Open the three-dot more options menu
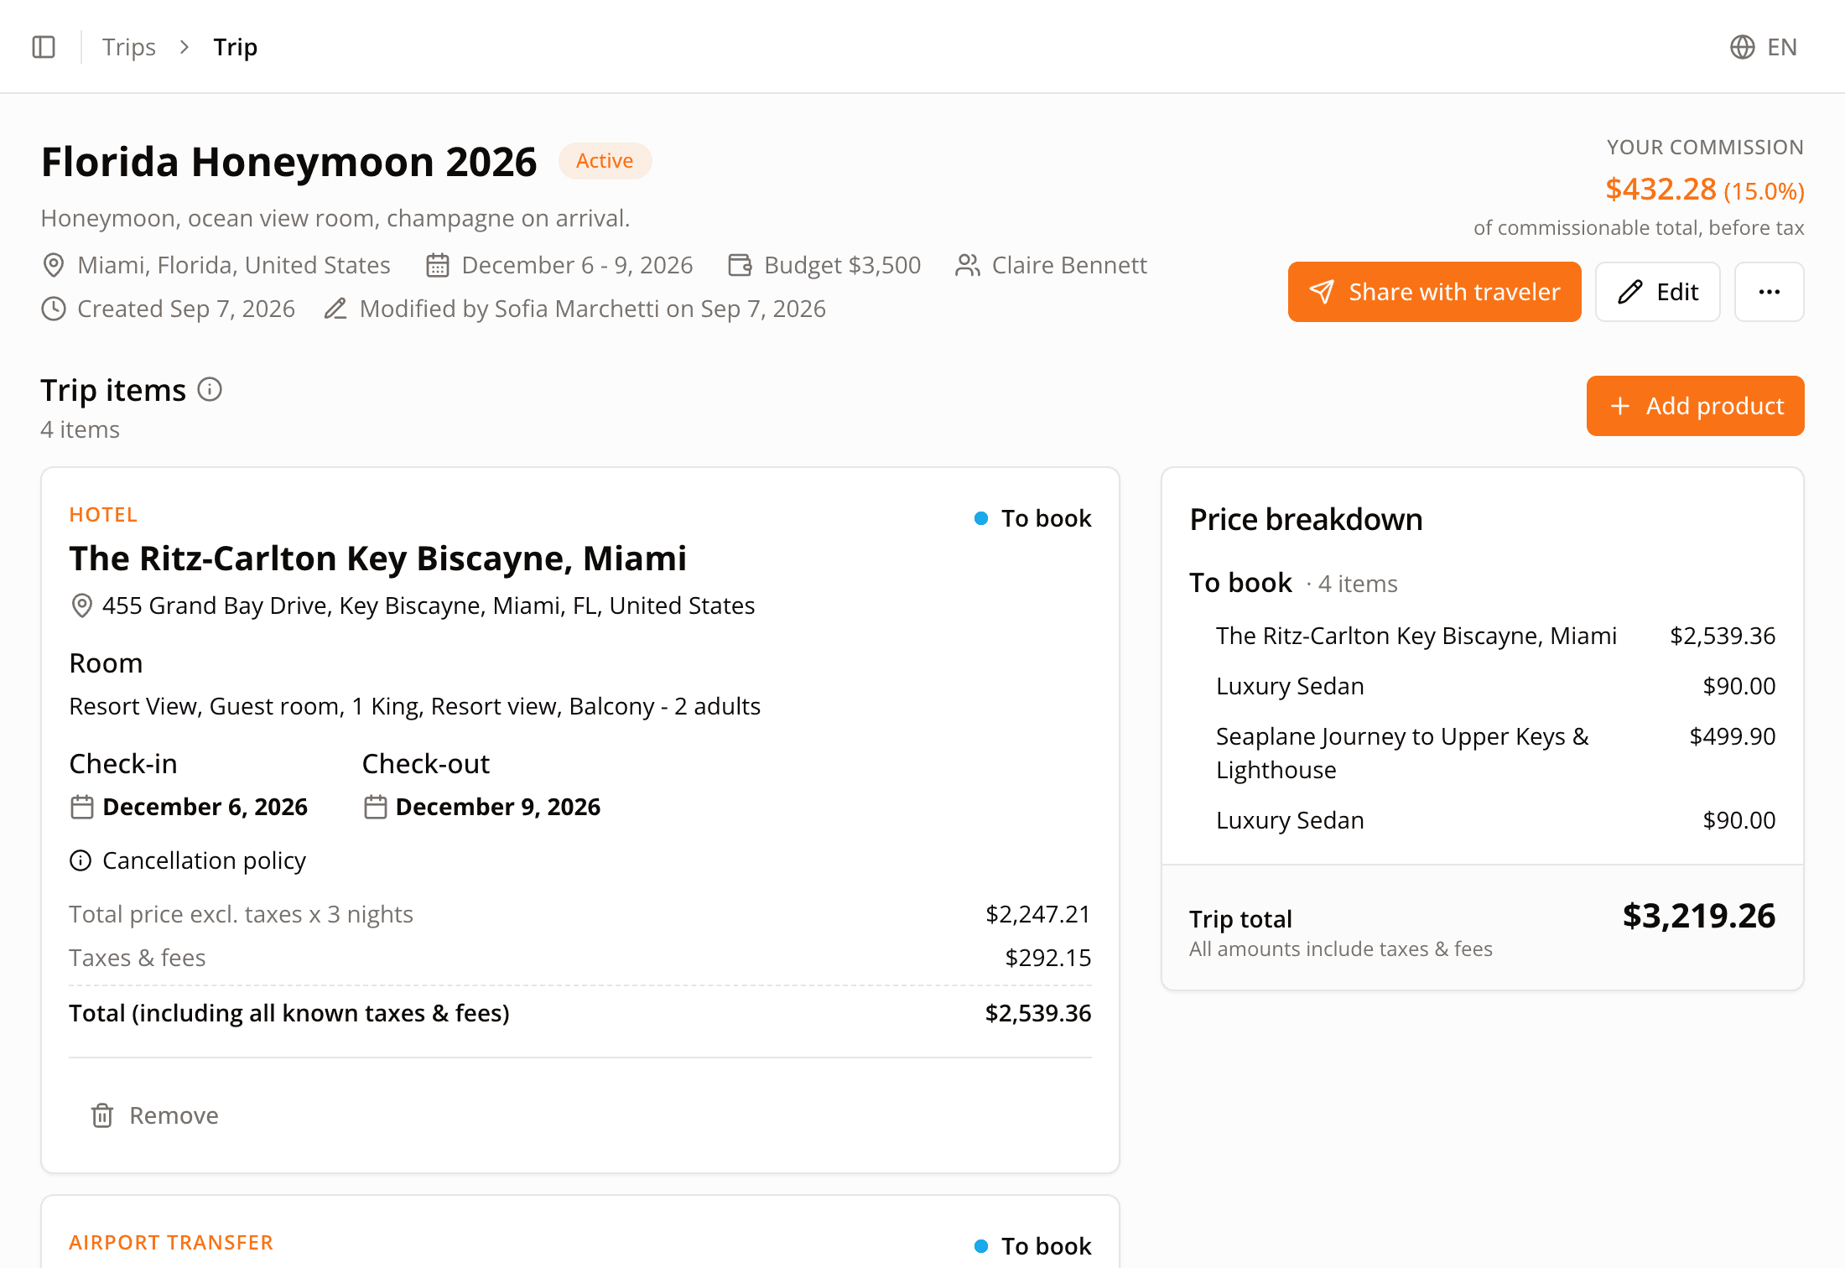Viewport: 1845px width, 1268px height. 1769,292
